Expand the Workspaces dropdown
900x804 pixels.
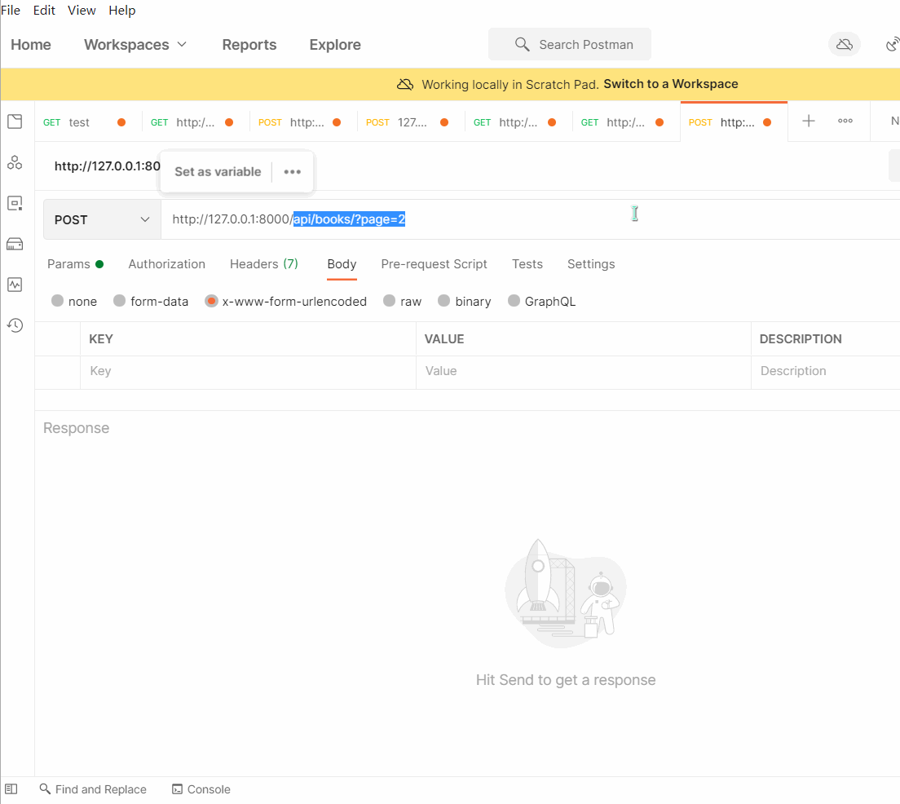click(x=135, y=45)
